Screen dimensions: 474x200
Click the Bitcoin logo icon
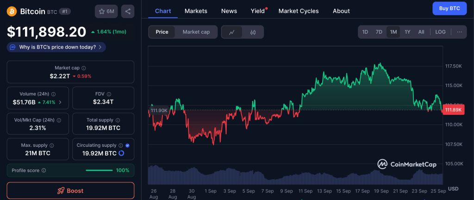12,11
